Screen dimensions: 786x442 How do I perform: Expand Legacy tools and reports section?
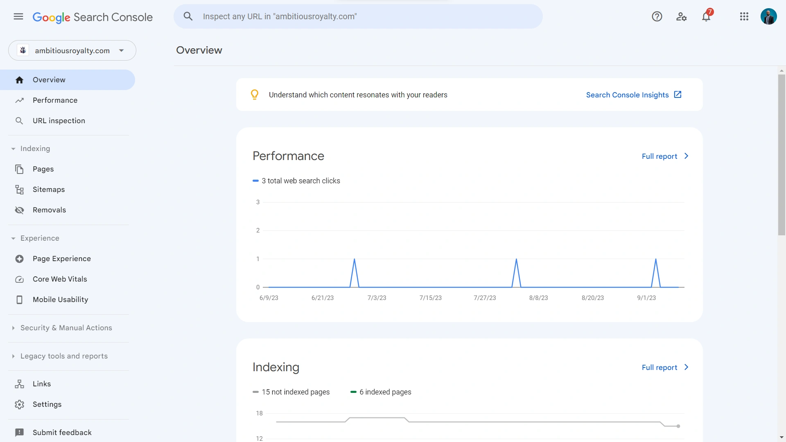(64, 356)
